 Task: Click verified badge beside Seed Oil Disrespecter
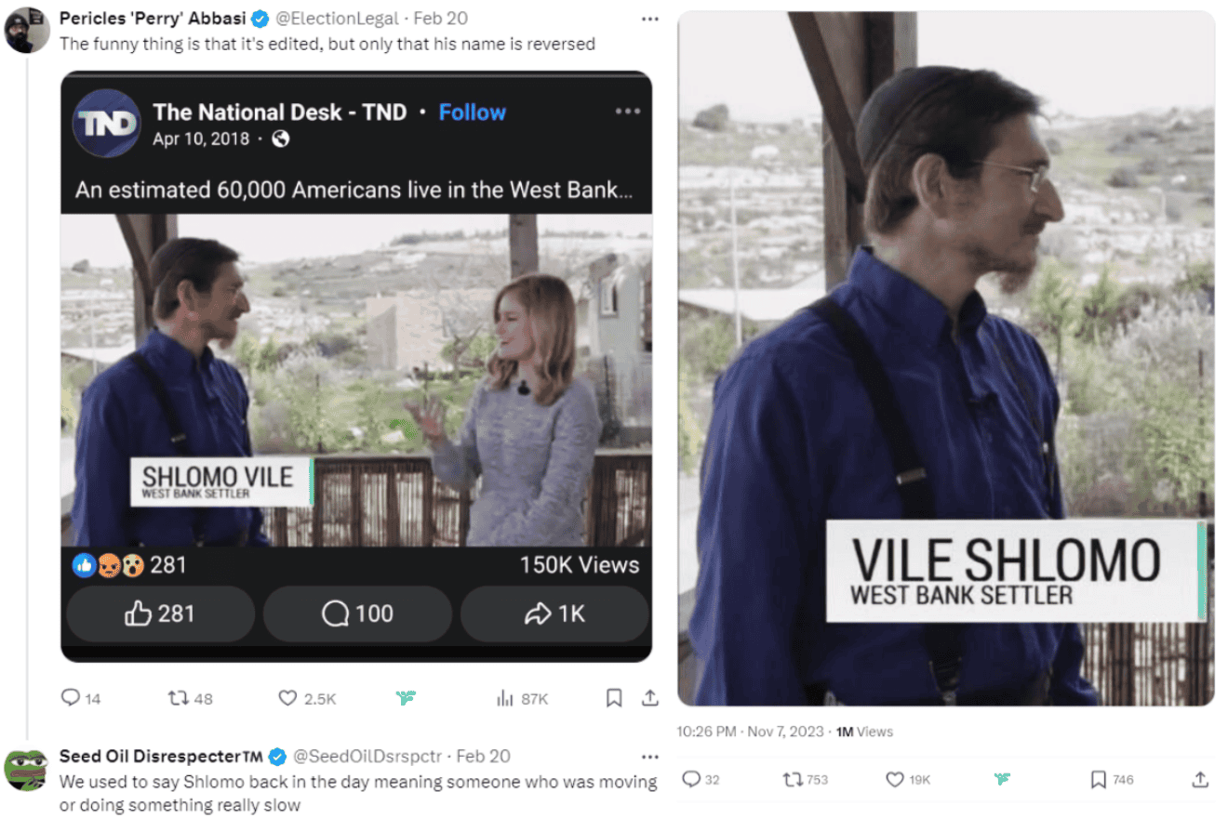277,756
